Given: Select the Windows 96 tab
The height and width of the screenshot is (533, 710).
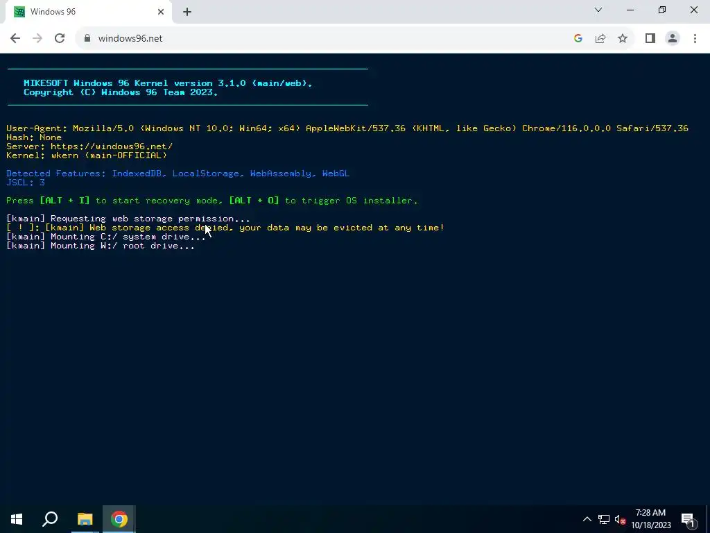Looking at the screenshot, I should 88,12.
